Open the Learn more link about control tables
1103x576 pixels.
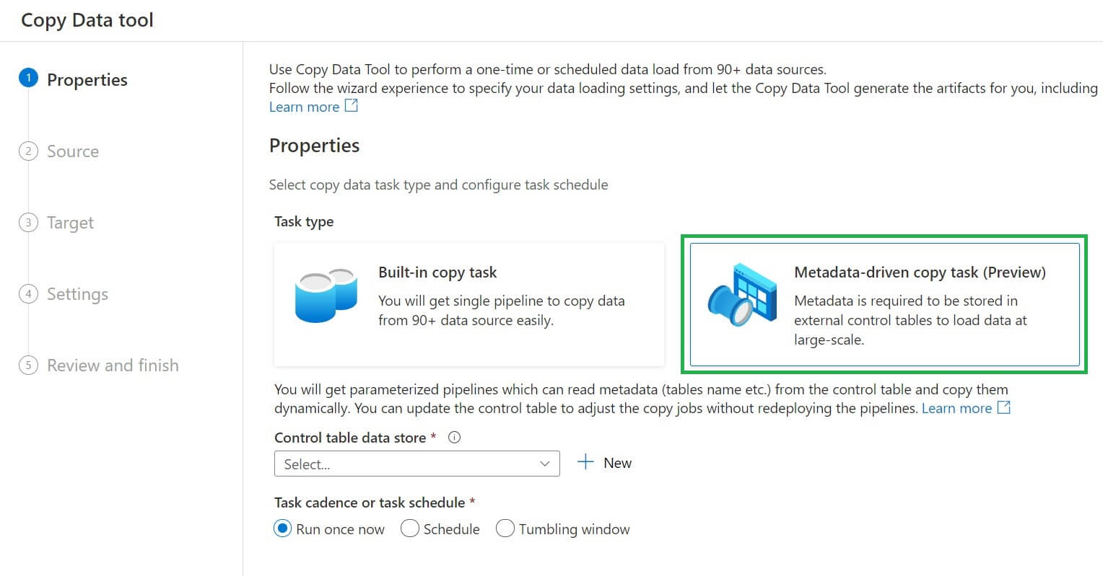click(x=956, y=409)
